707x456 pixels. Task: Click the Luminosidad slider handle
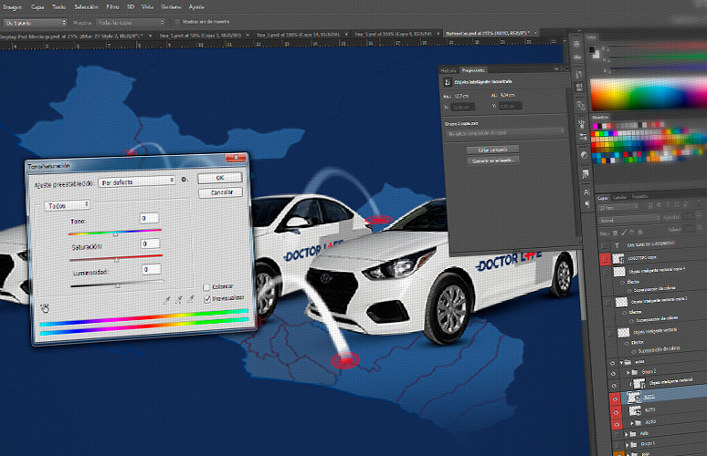pos(118,285)
